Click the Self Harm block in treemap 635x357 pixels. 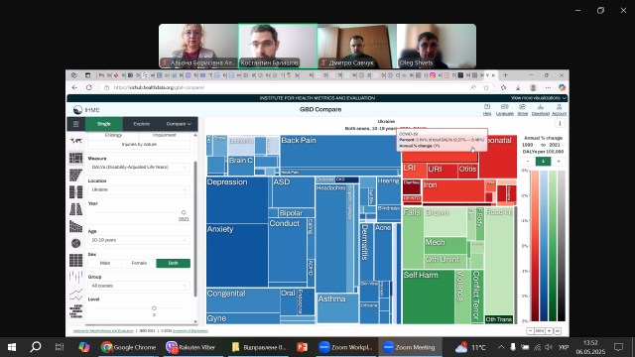428,297
